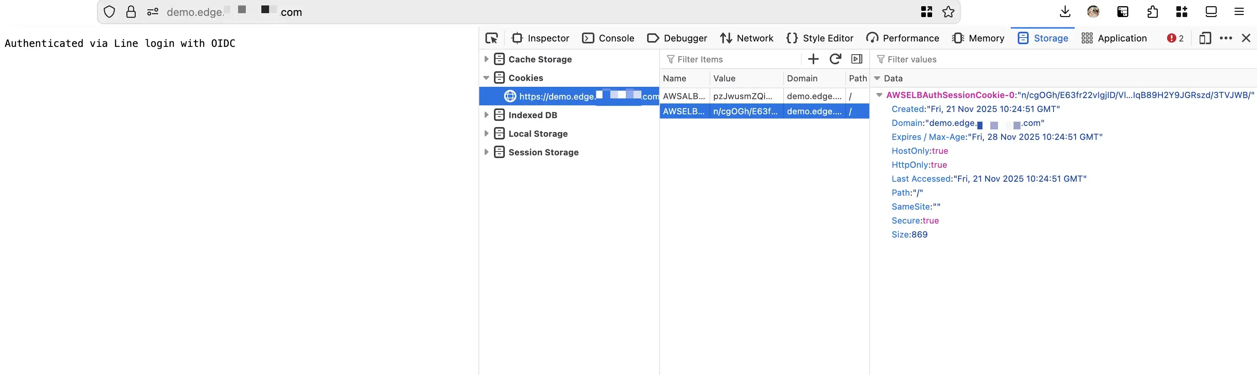Bookmark this page with the star icon
The height and width of the screenshot is (375, 1257).
[x=948, y=12]
